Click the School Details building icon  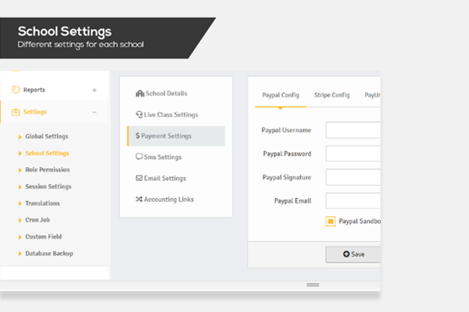pyautogui.click(x=139, y=94)
